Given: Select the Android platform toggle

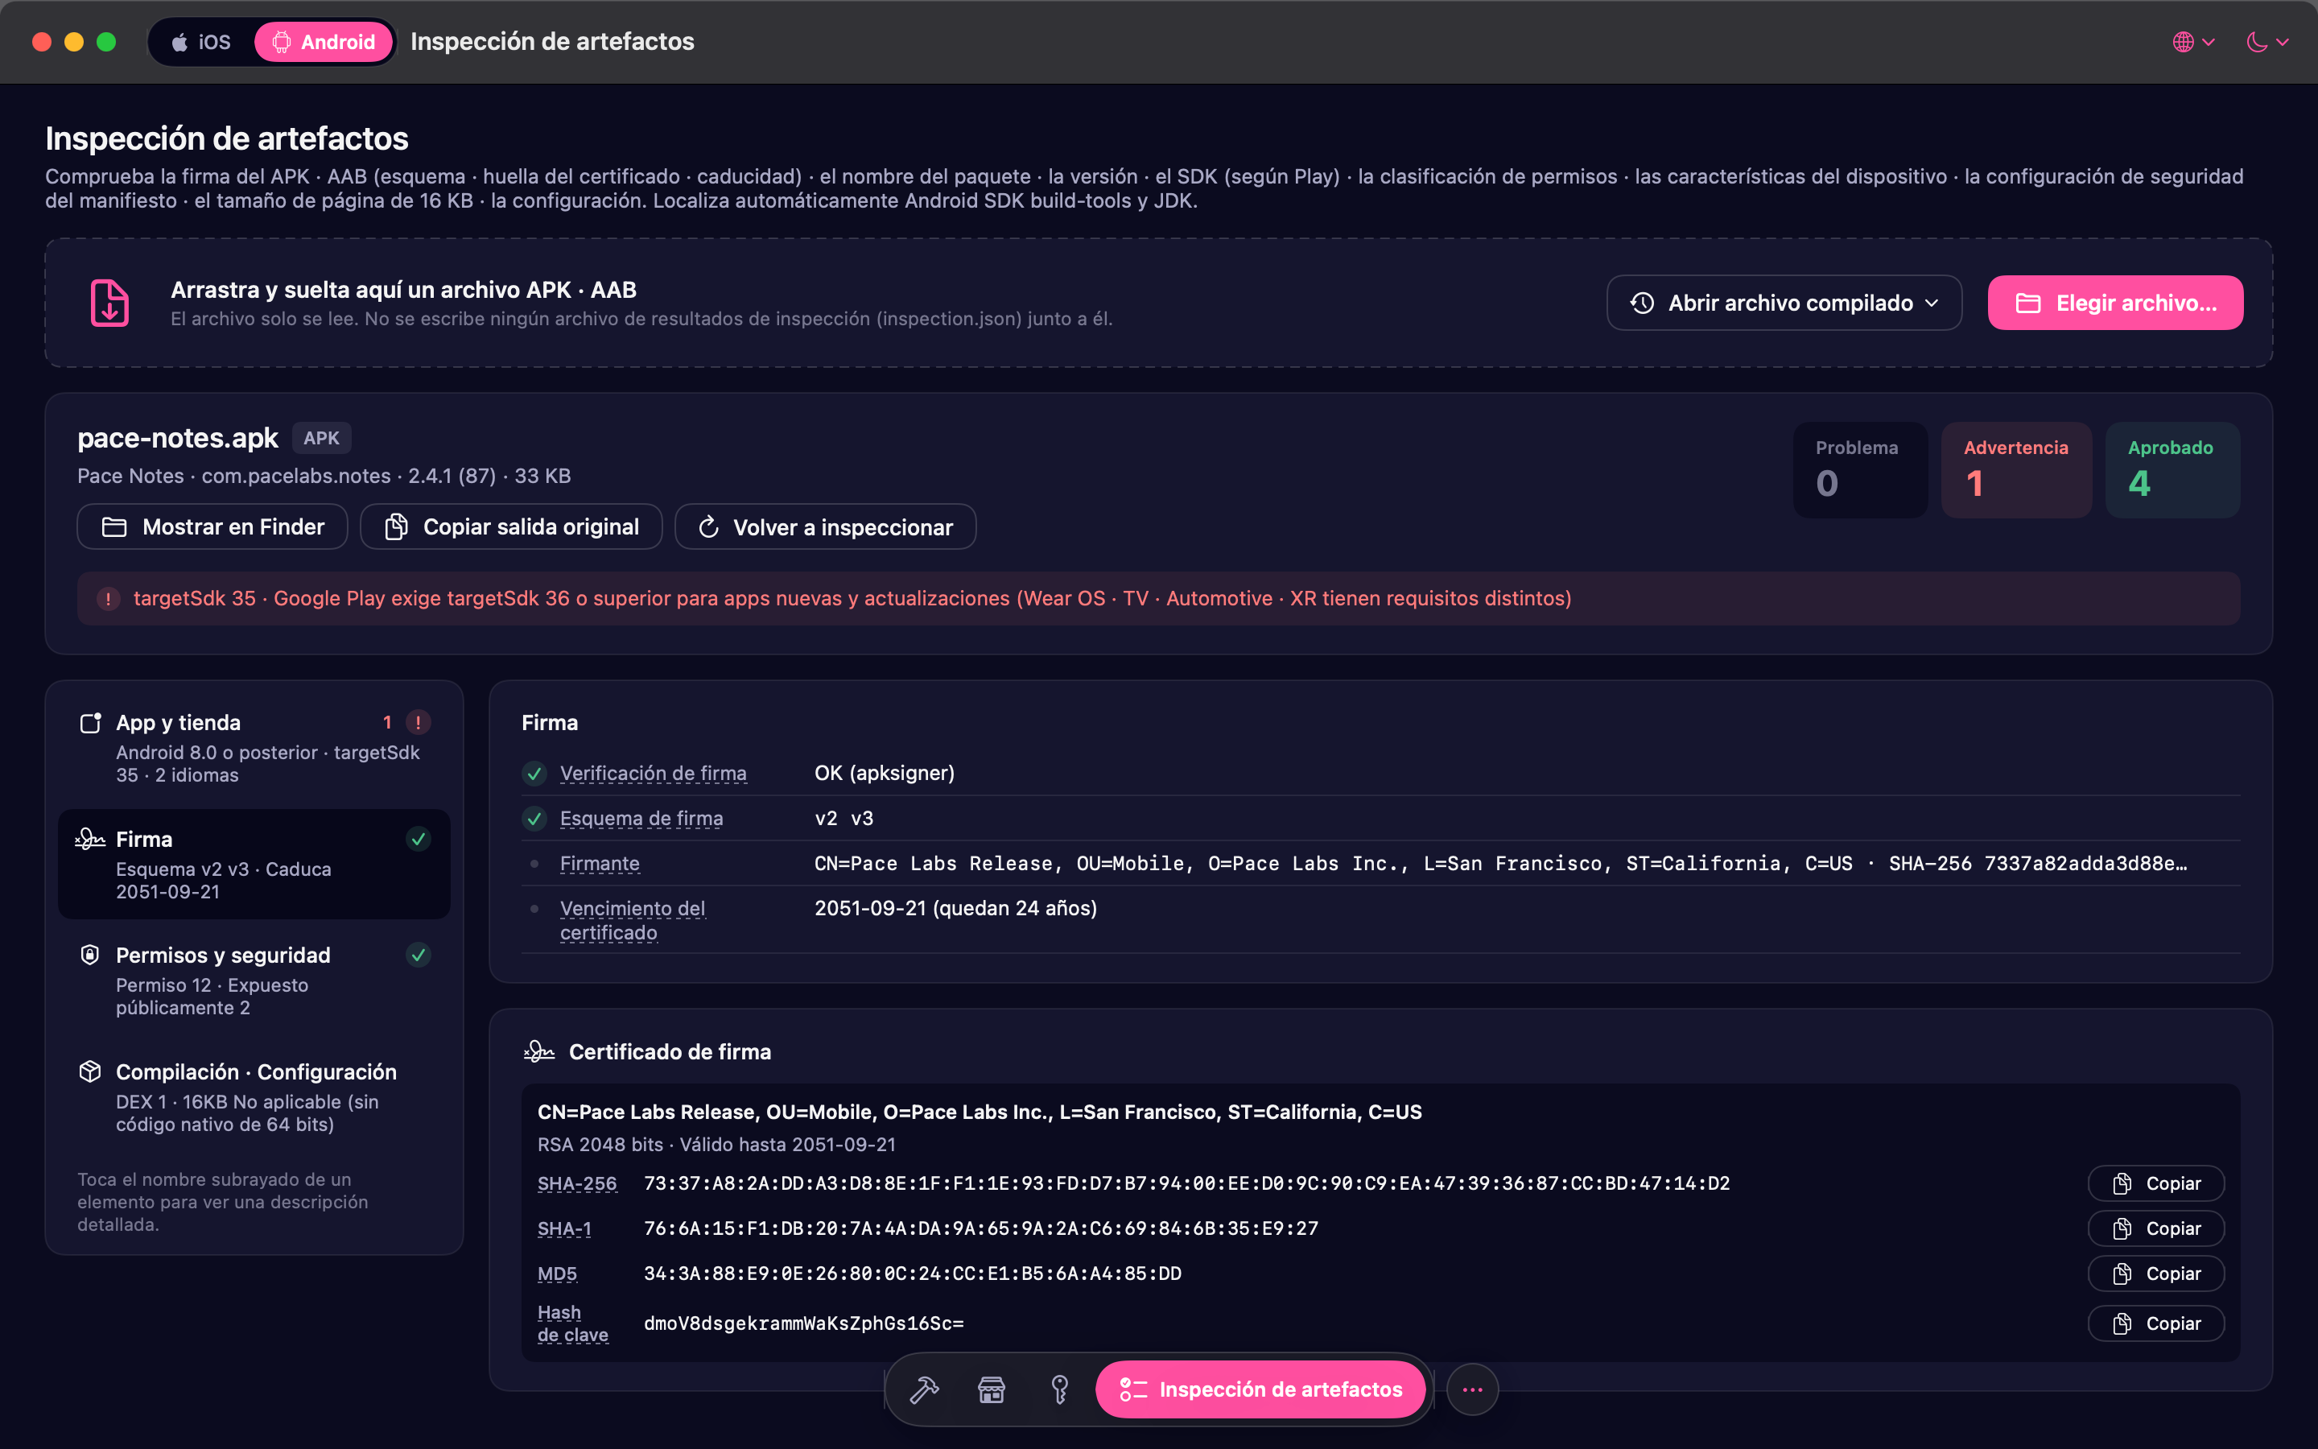Looking at the screenshot, I should [x=324, y=42].
